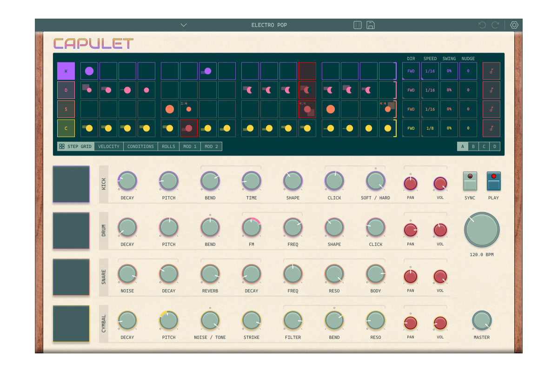Switch to the MOD 1 tab
The height and width of the screenshot is (372, 558).
190,146
